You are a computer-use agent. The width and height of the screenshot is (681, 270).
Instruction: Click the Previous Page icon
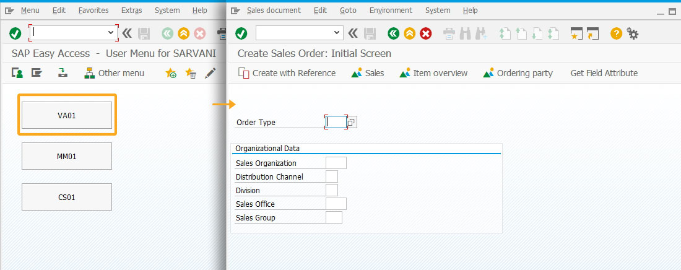pyautogui.click(x=521, y=33)
